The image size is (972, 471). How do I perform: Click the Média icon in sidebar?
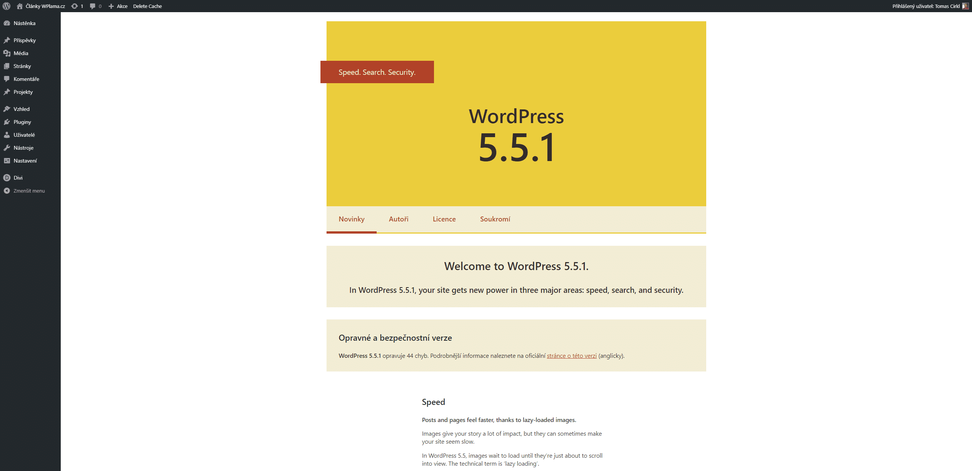click(7, 53)
